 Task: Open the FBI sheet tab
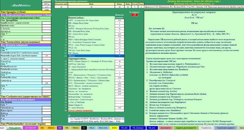pyautogui.click(x=66, y=128)
